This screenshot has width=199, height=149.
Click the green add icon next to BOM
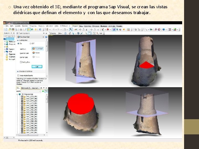tap(43, 91)
